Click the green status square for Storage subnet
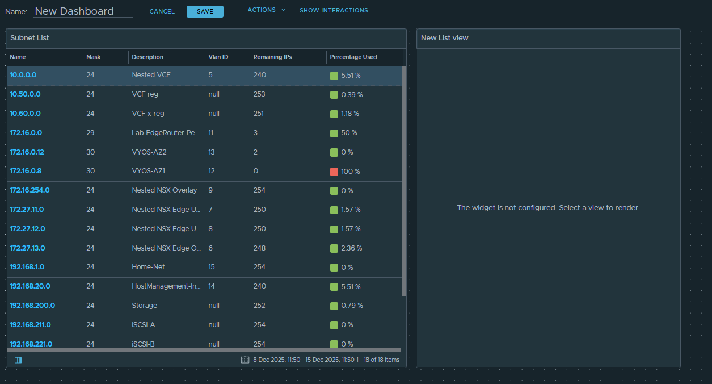This screenshot has height=384, width=712. pyautogui.click(x=334, y=306)
